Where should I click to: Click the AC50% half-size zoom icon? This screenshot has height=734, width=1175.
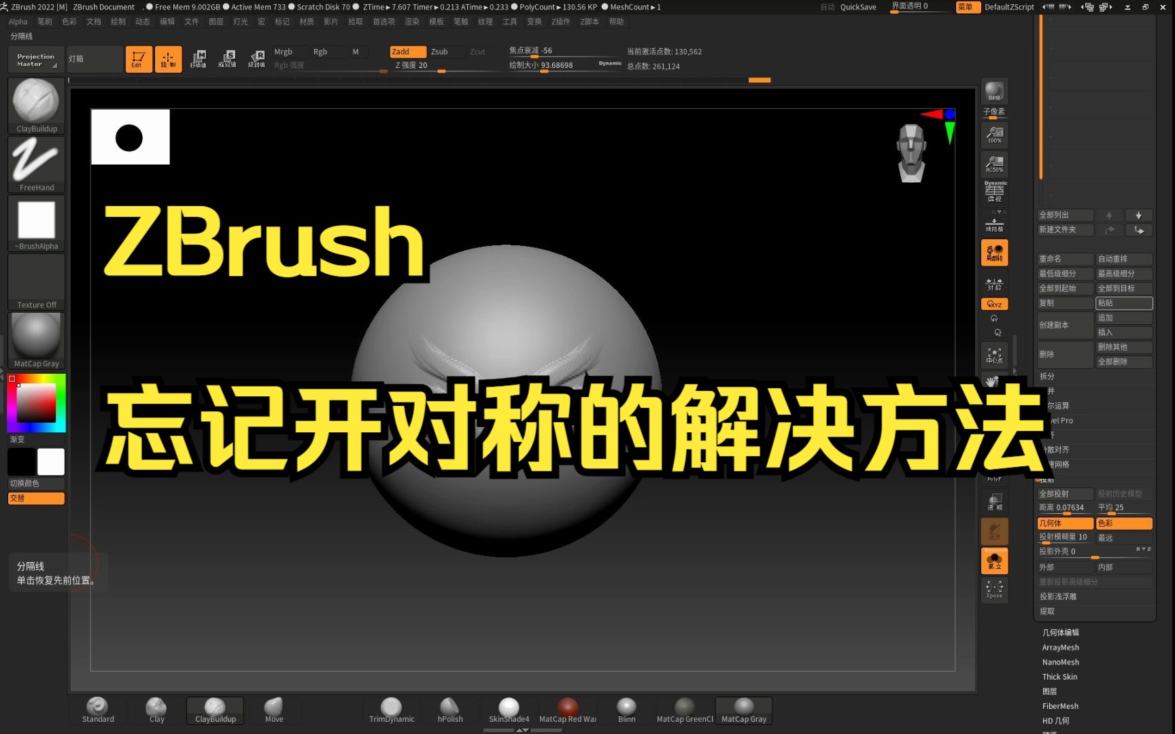994,164
